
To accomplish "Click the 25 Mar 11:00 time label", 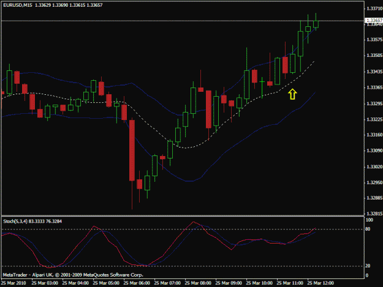I will tap(290, 283).
